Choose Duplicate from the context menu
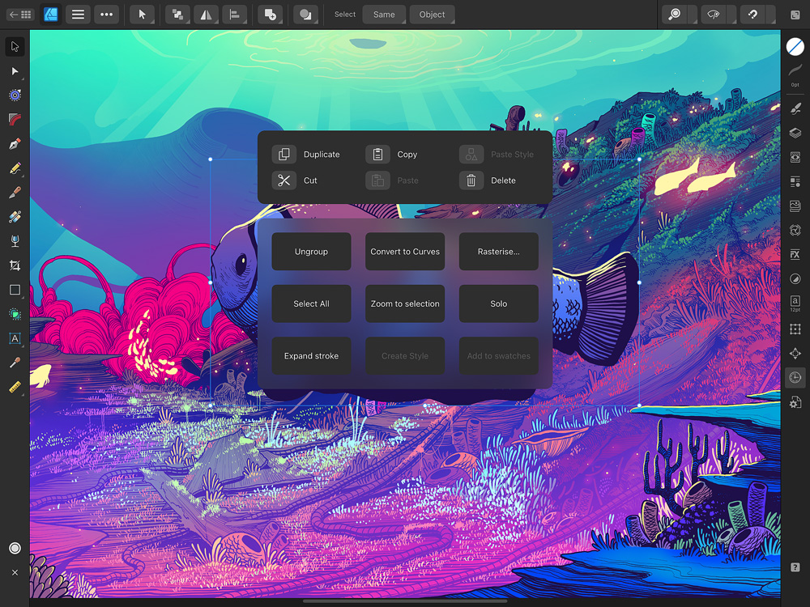 pos(306,155)
